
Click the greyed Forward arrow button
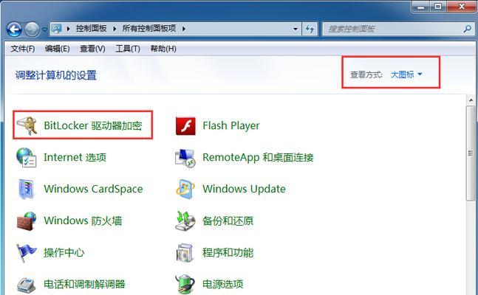(x=32, y=29)
